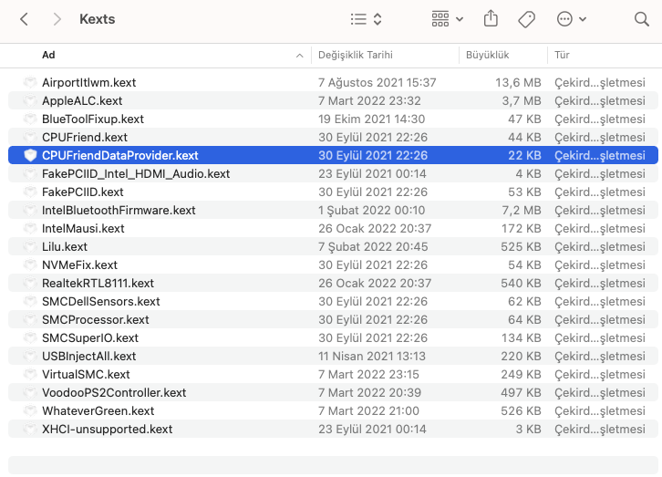
Task: Click the VoodooPS2Controller.kext icon
Action: point(29,393)
